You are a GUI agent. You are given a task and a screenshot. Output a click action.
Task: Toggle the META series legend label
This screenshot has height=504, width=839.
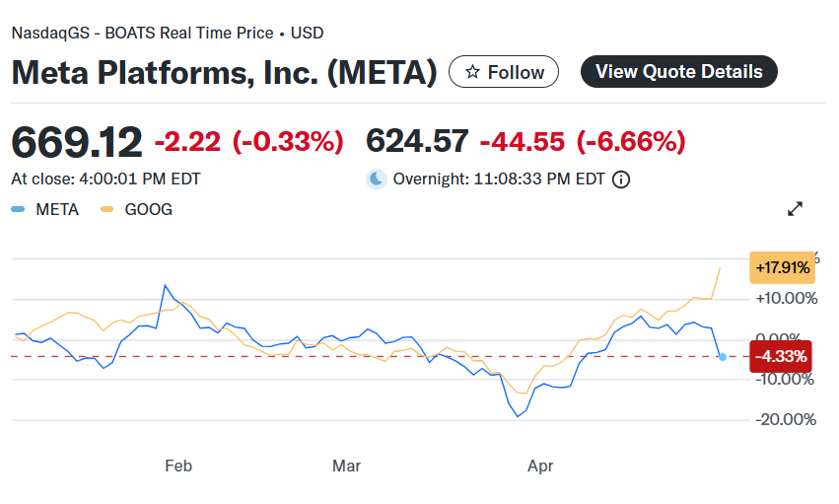pos(57,209)
